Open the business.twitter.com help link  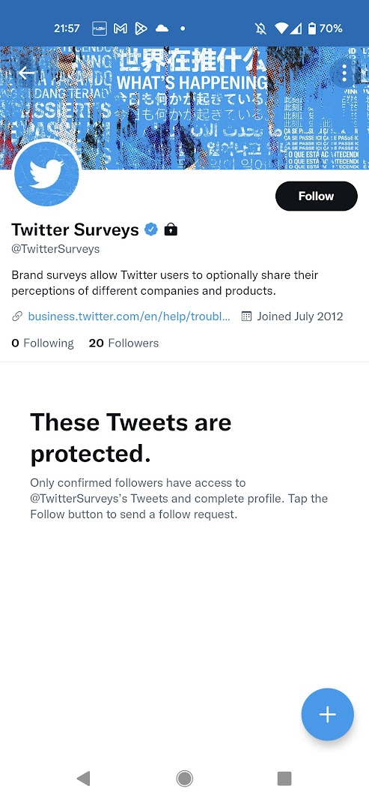[129, 316]
